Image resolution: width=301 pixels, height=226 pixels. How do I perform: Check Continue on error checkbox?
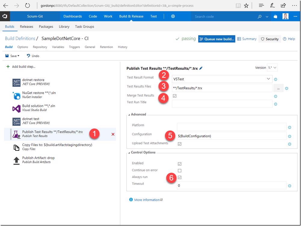179,170
